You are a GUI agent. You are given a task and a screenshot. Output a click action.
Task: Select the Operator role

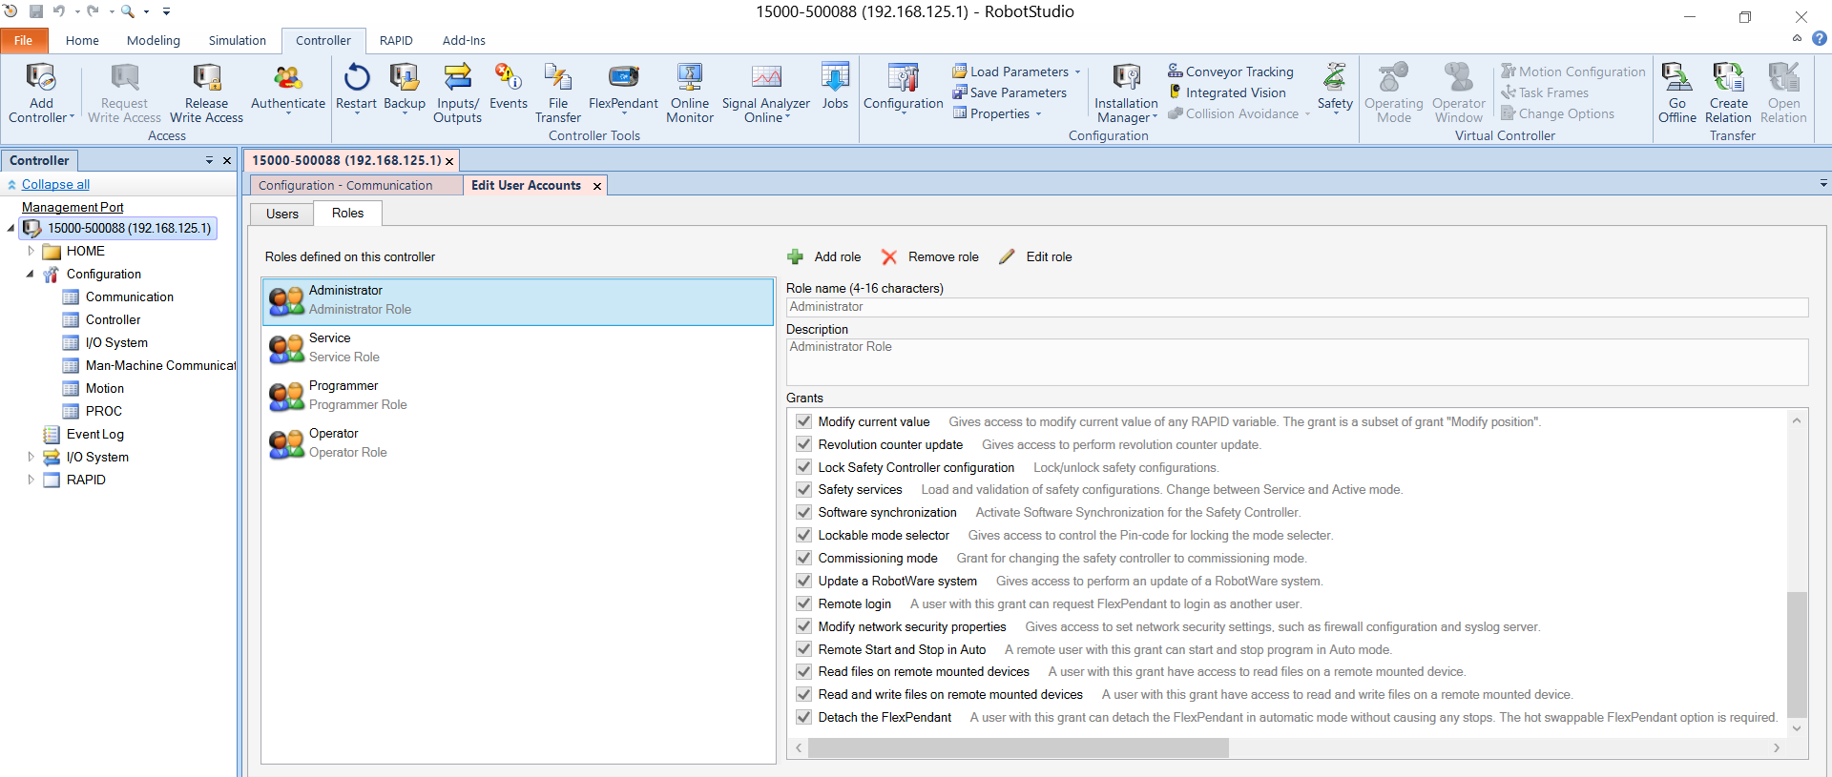tap(518, 443)
